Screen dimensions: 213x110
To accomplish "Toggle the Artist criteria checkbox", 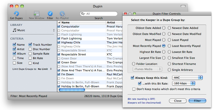I will [14, 49].
